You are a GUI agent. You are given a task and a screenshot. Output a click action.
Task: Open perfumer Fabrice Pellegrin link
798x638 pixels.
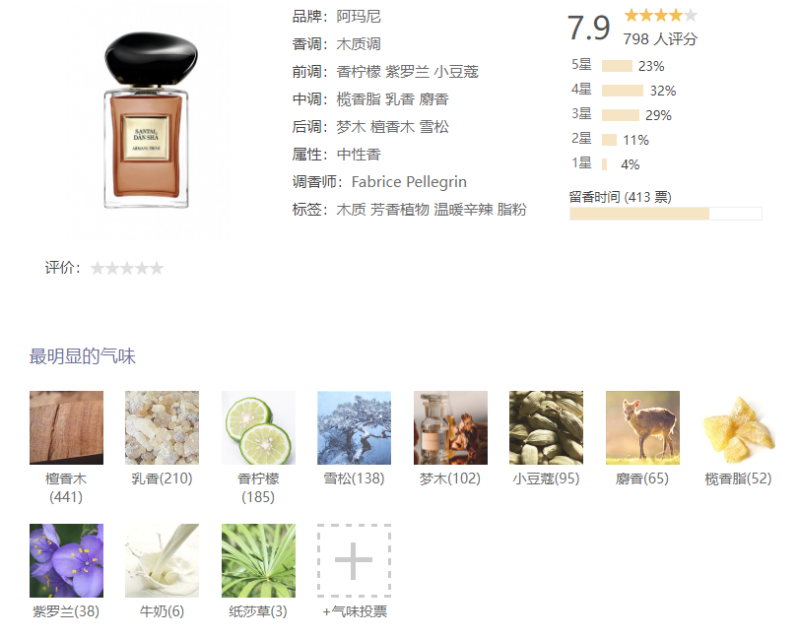409,181
